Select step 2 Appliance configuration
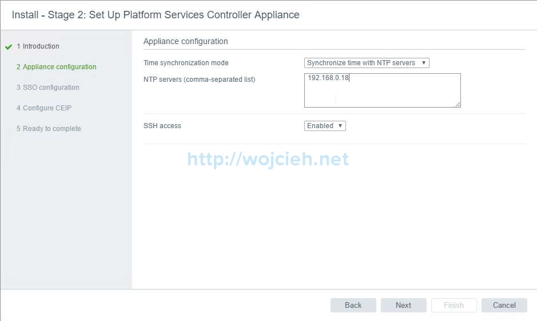 [59, 67]
